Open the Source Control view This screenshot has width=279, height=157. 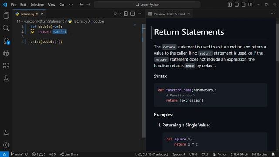click(7, 41)
